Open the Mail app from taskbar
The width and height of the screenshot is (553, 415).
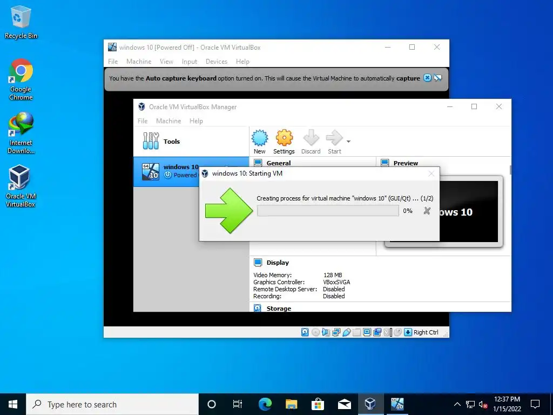tap(344, 404)
